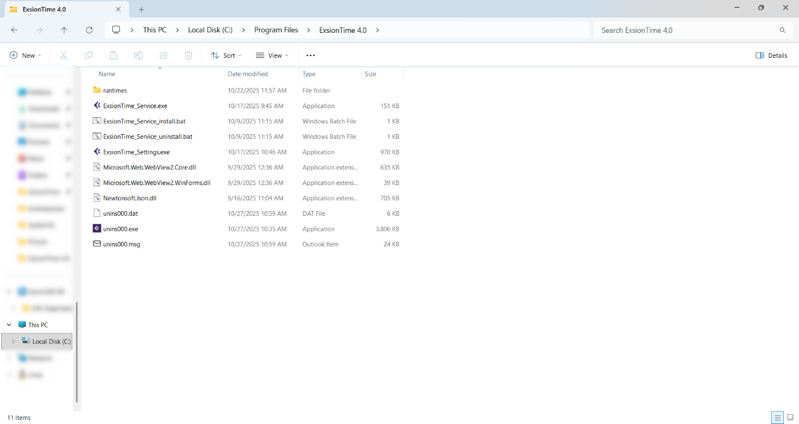
Task: Collapse the This PC tree node
Action: pyautogui.click(x=9, y=325)
